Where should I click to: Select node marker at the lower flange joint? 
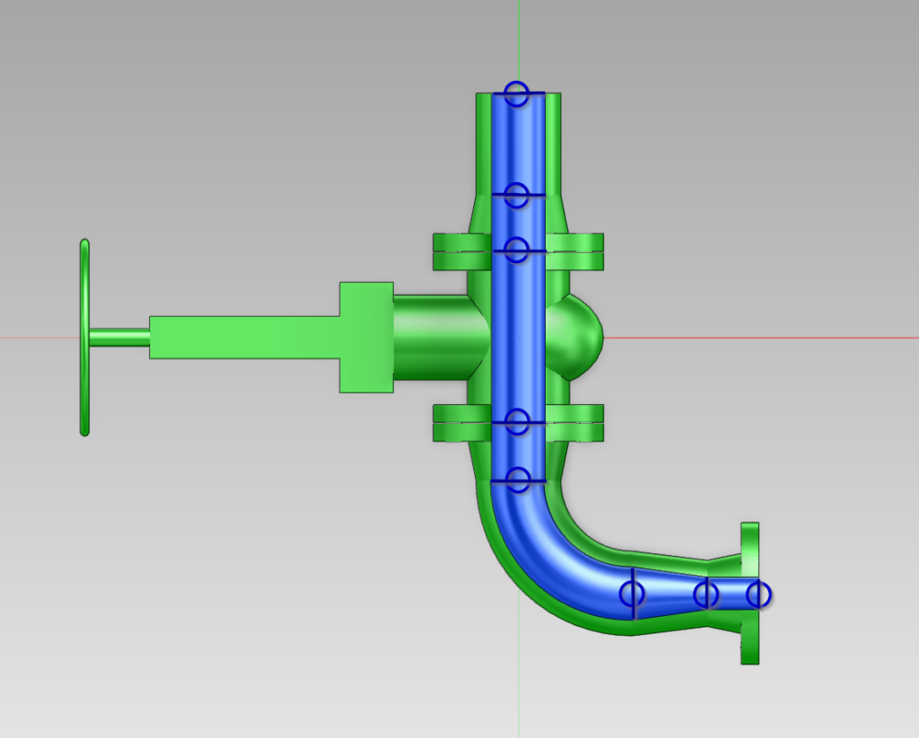(x=516, y=421)
